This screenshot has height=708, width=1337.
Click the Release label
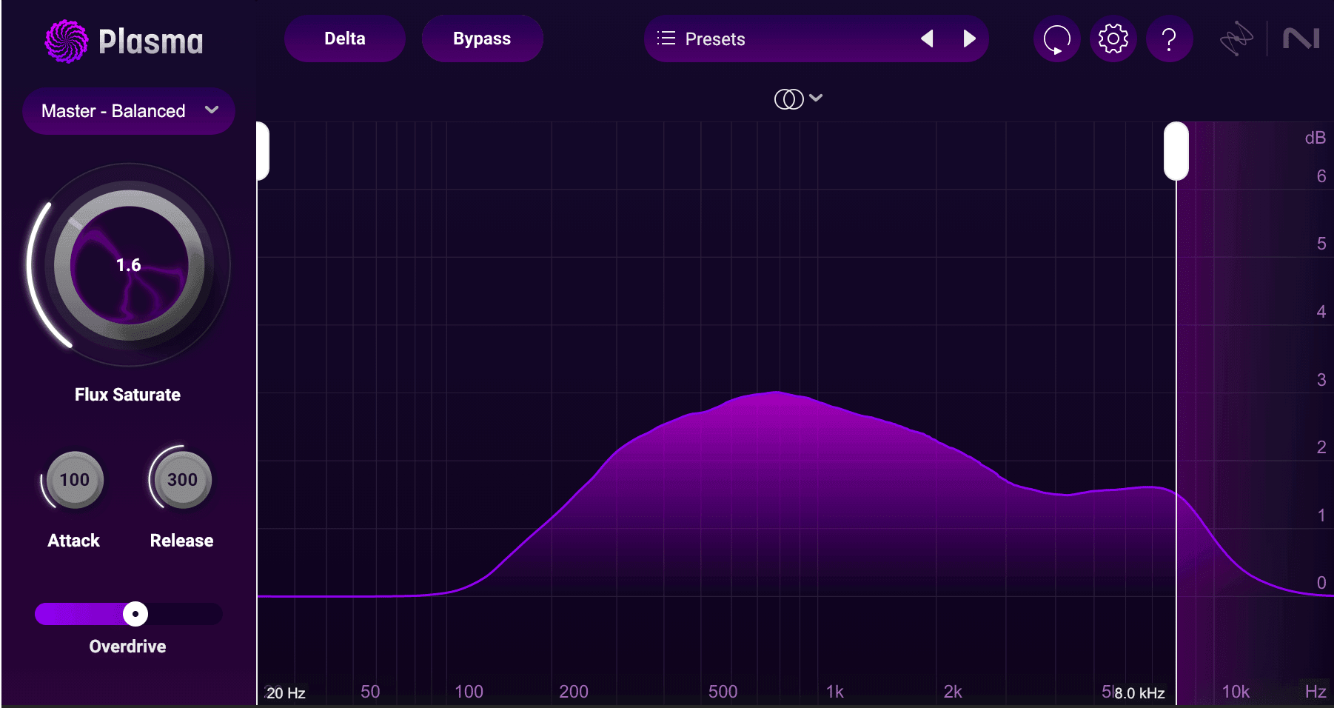pos(181,541)
